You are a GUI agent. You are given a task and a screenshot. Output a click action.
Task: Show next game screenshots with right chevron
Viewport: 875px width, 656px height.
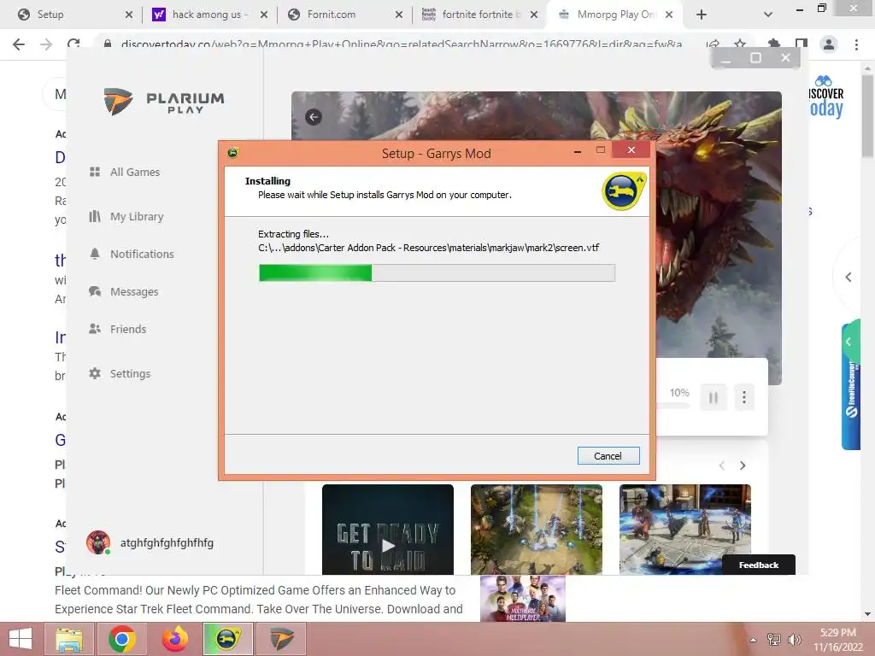743,466
